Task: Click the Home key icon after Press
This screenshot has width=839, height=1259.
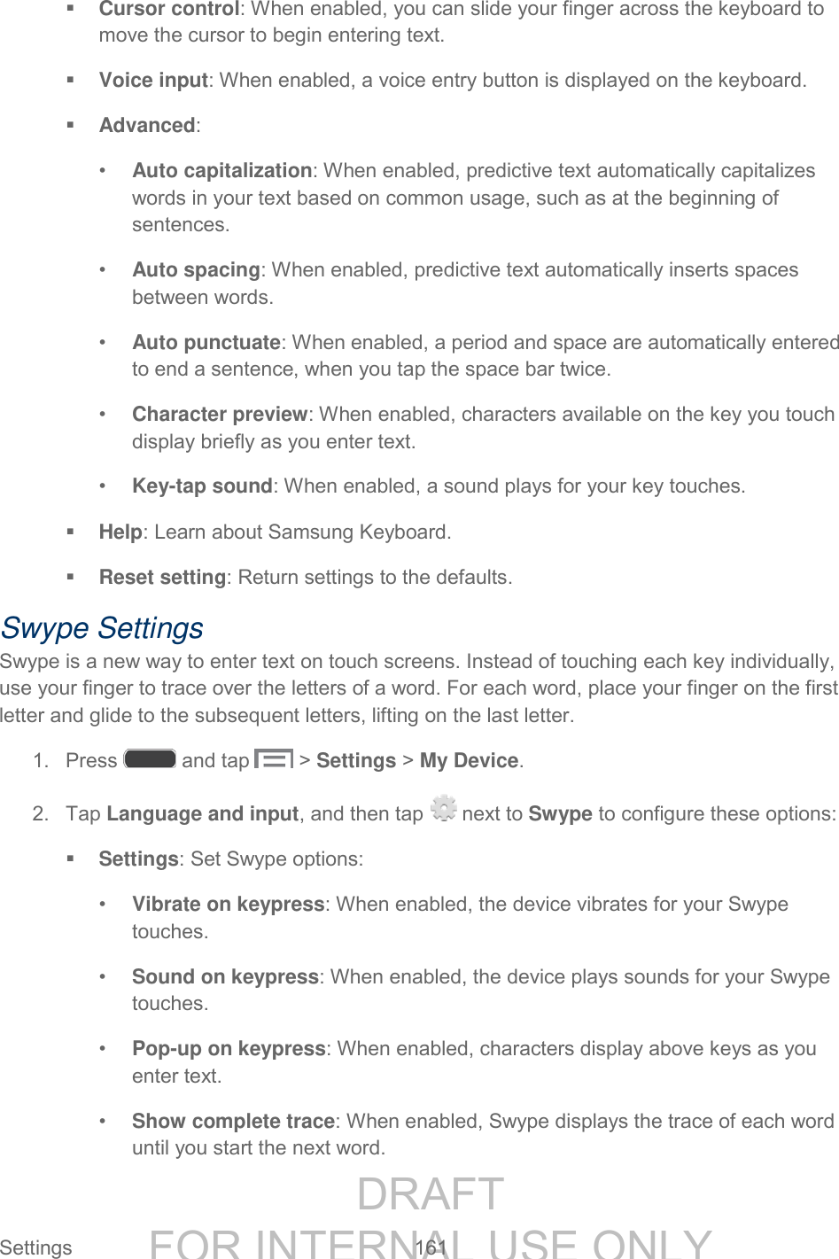Action: point(150,759)
